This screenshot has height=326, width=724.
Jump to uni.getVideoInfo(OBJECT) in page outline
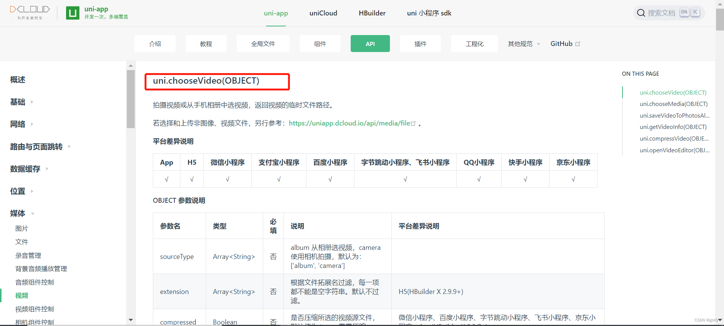pyautogui.click(x=673, y=127)
